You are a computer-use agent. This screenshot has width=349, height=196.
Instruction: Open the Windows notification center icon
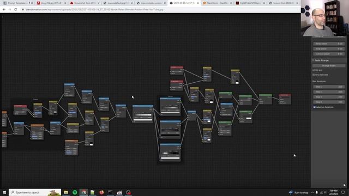[x=343, y=192]
